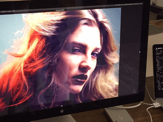Click the small triangle below the viewer image
Image resolution: width=163 pixels, height=122 pixels.
(62, 106)
